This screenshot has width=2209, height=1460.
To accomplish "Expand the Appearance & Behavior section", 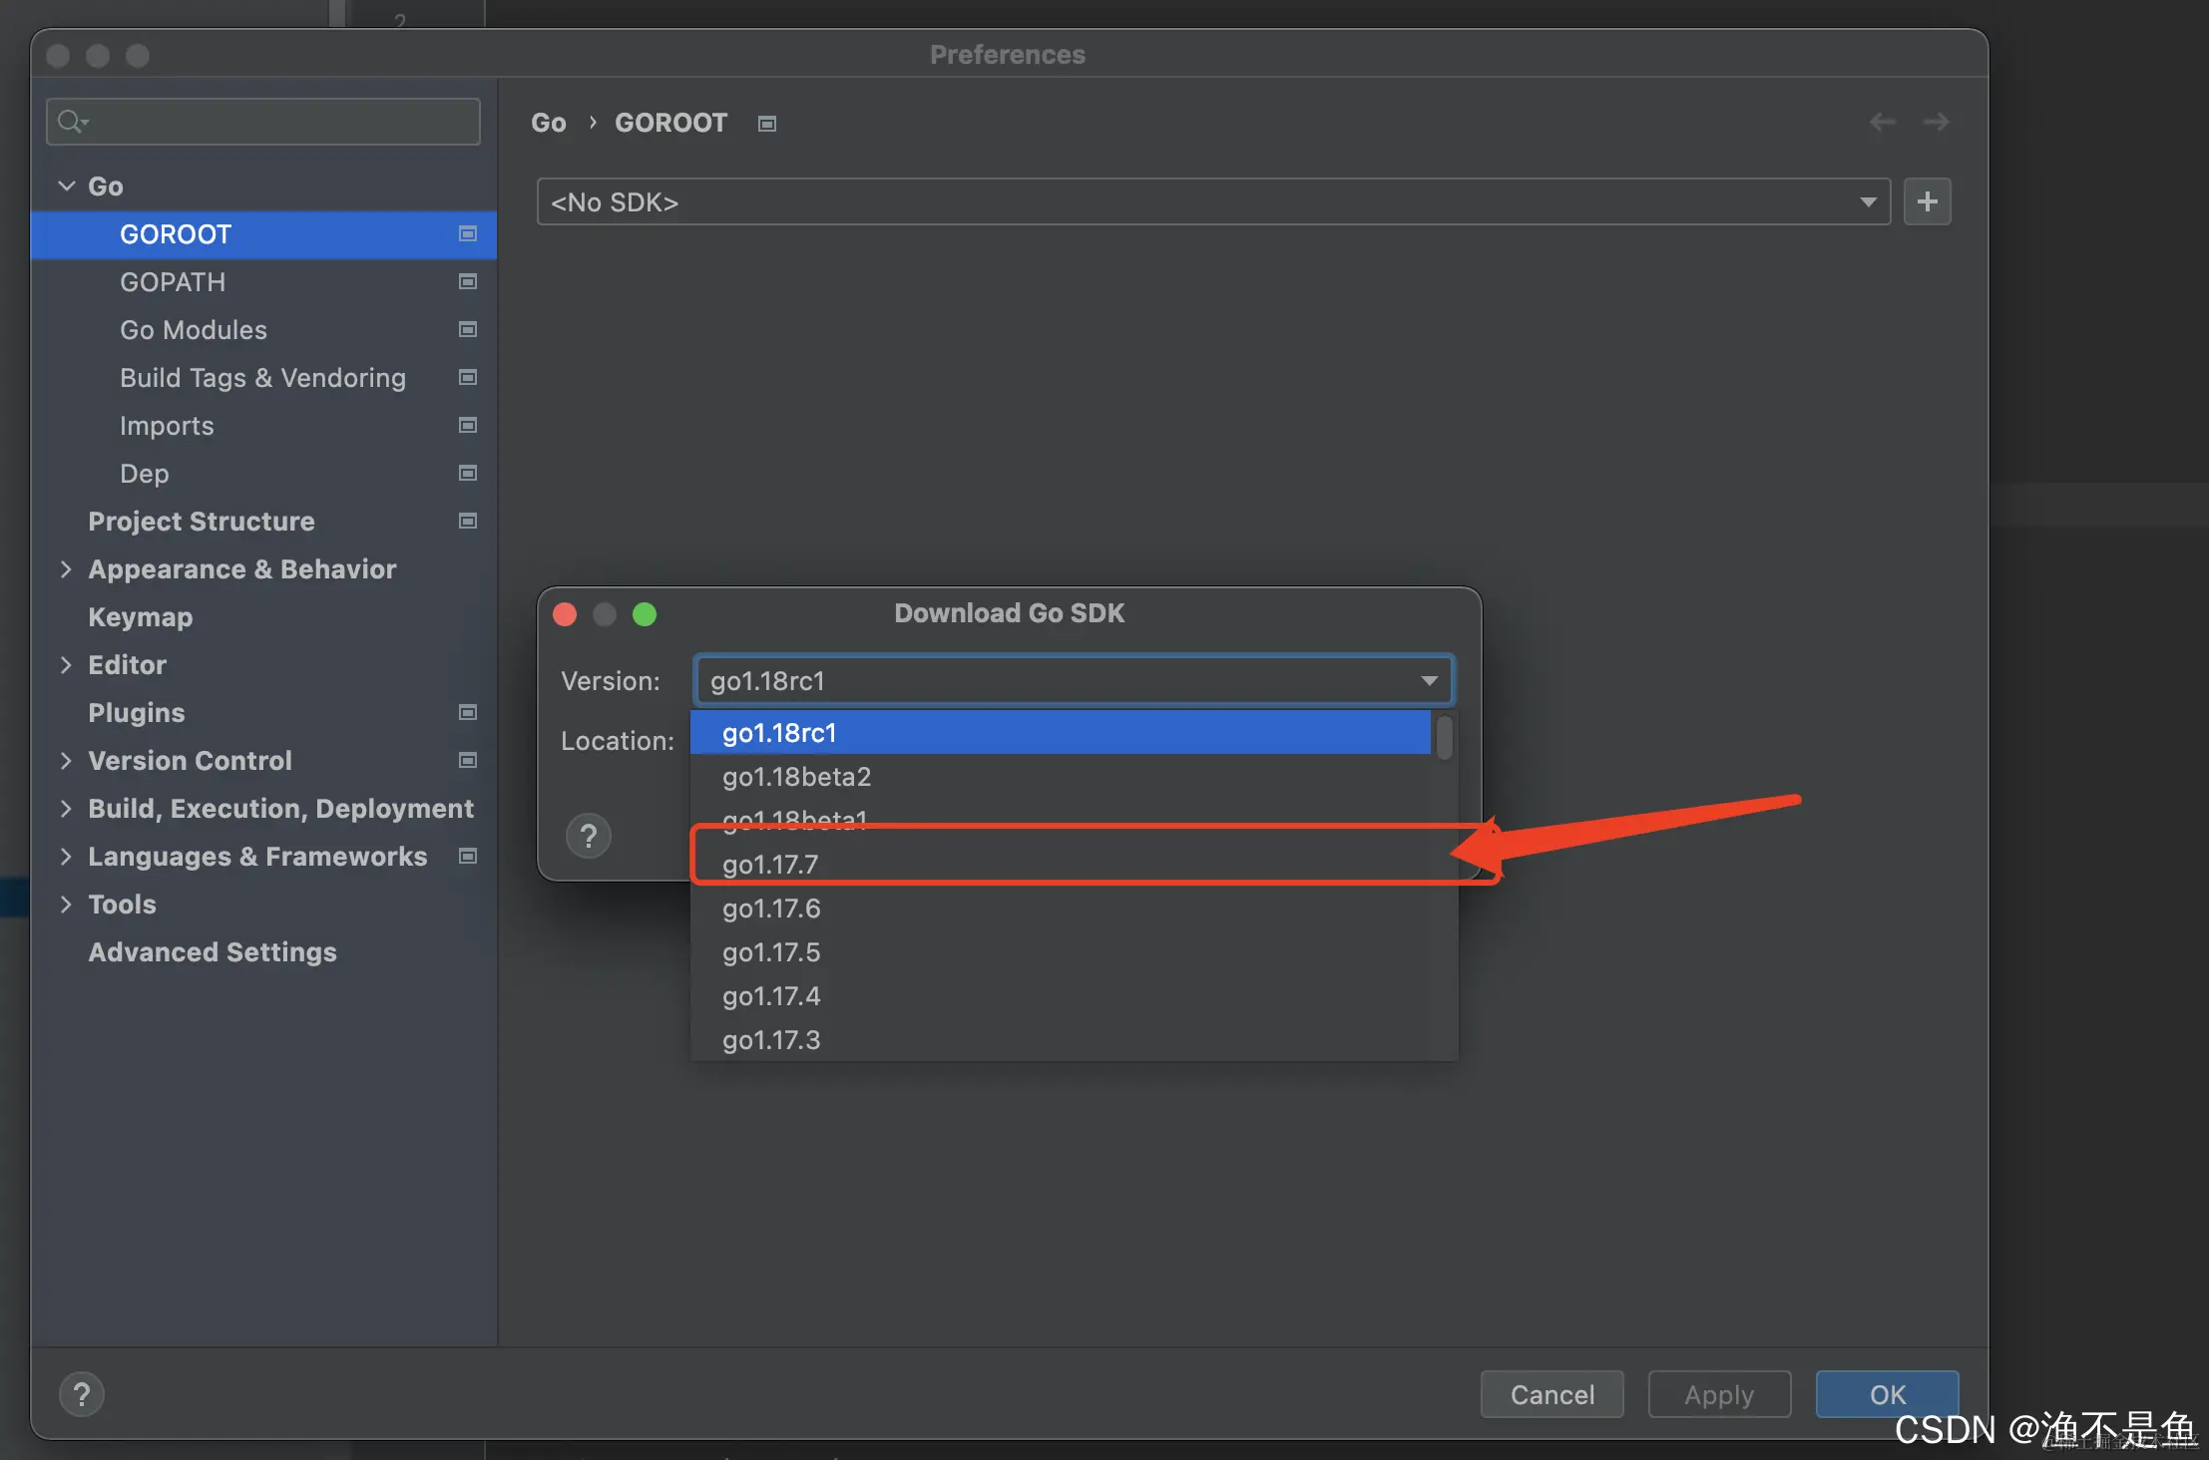I will coord(66,569).
